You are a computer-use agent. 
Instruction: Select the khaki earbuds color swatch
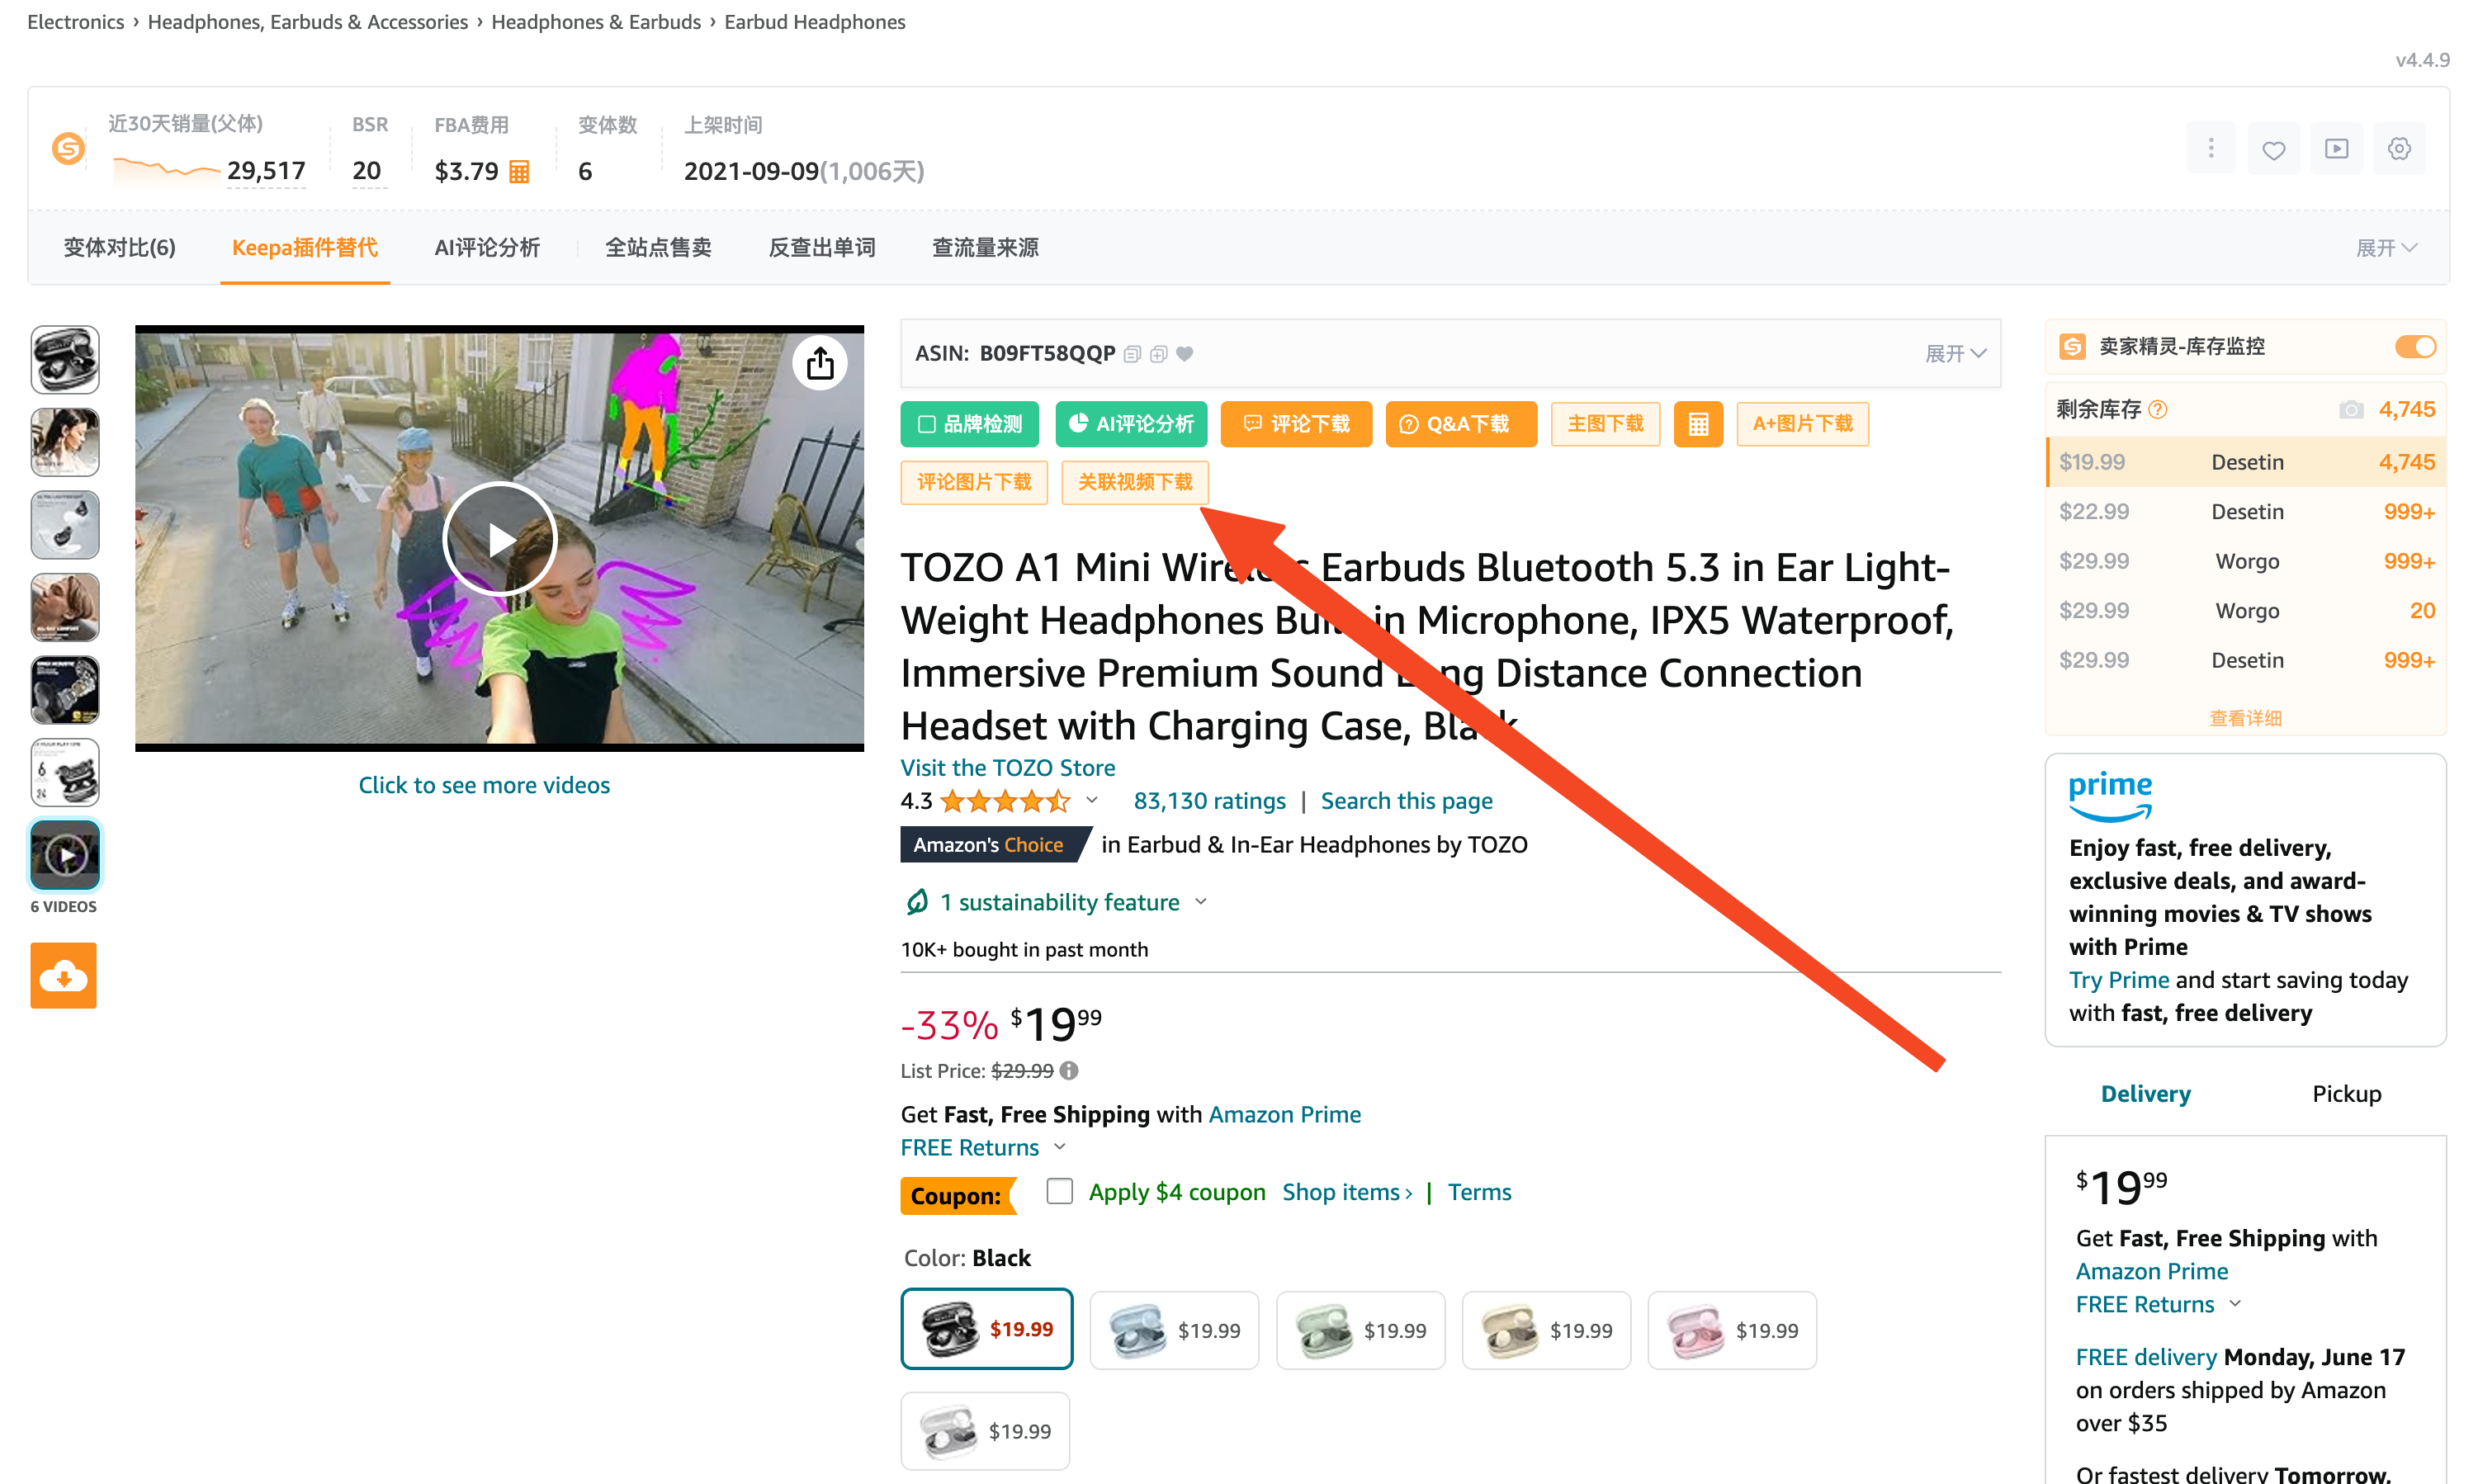[x=1546, y=1331]
